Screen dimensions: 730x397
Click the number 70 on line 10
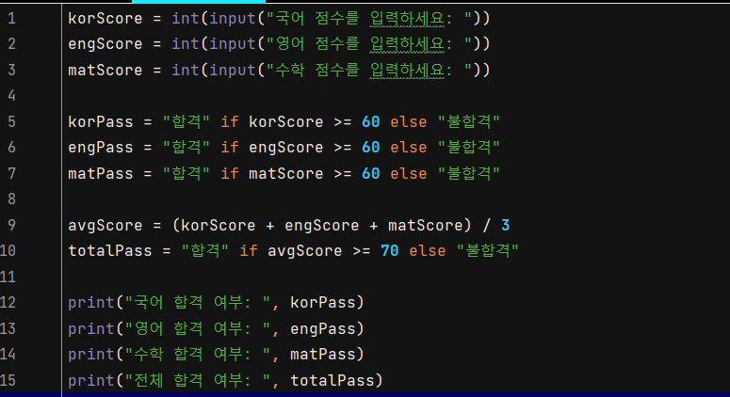tap(389, 251)
